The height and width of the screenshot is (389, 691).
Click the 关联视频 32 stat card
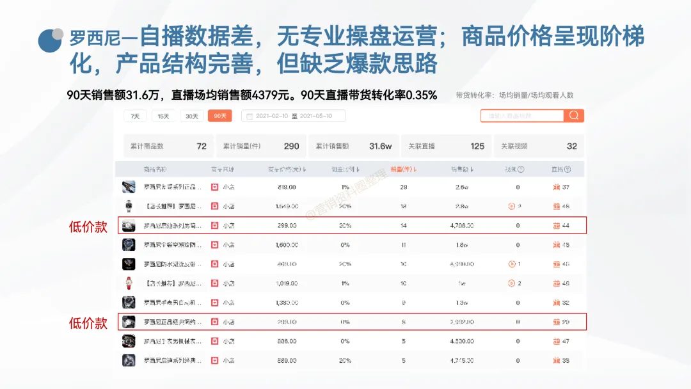pos(539,147)
